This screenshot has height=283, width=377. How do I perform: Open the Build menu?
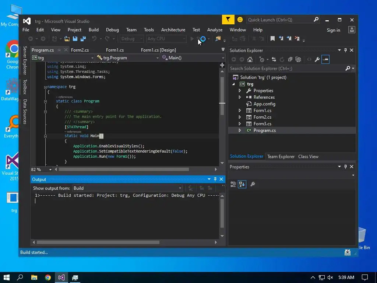pyautogui.click(x=94, y=30)
